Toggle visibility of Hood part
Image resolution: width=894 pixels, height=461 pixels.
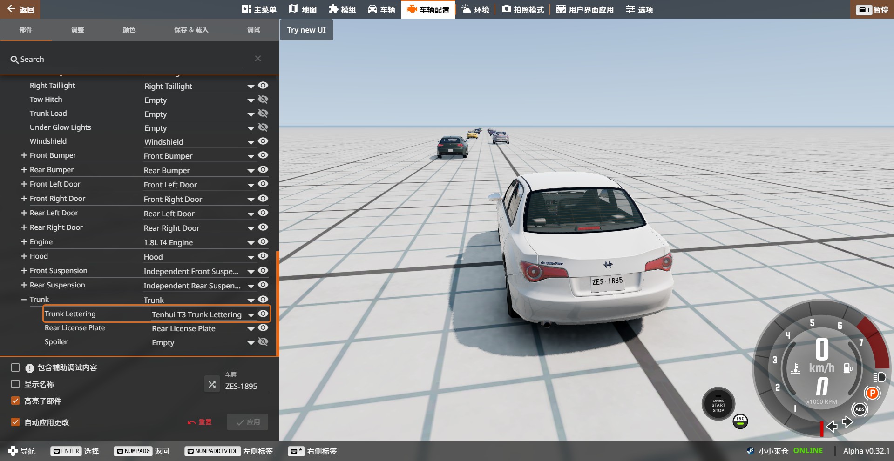[x=263, y=256]
